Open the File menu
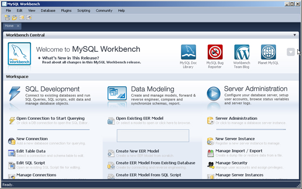The width and height of the screenshot is (302, 189). [8, 11]
